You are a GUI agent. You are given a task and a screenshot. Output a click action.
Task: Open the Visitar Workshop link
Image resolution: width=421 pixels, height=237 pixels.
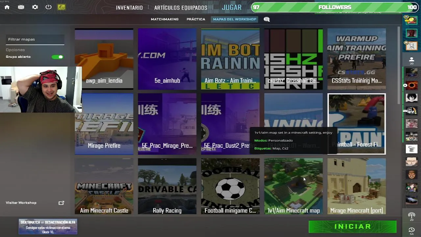(x=21, y=203)
